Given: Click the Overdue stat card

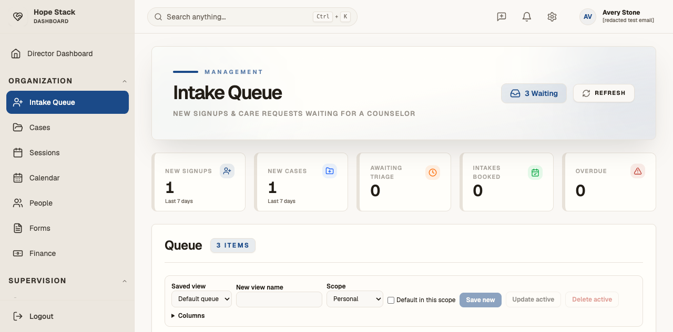Looking at the screenshot, I should click(609, 182).
